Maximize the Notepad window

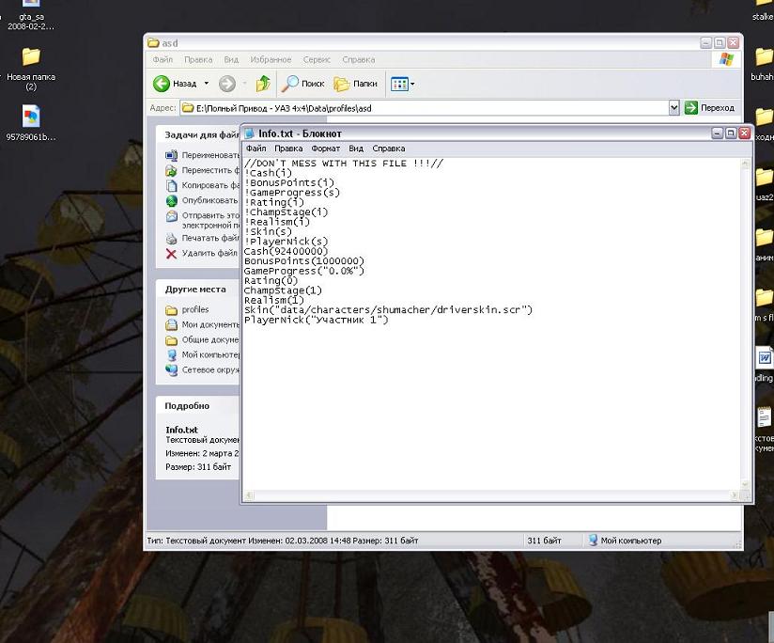pos(731,133)
